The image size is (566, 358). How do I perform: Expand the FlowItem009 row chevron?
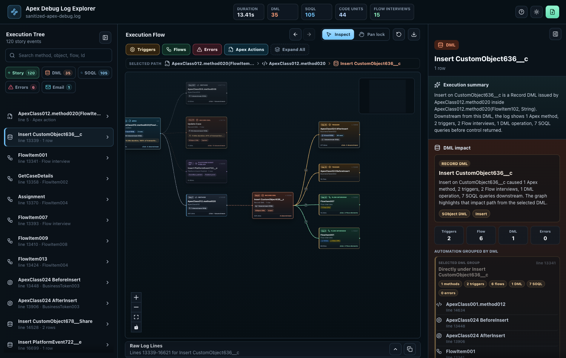click(x=108, y=241)
